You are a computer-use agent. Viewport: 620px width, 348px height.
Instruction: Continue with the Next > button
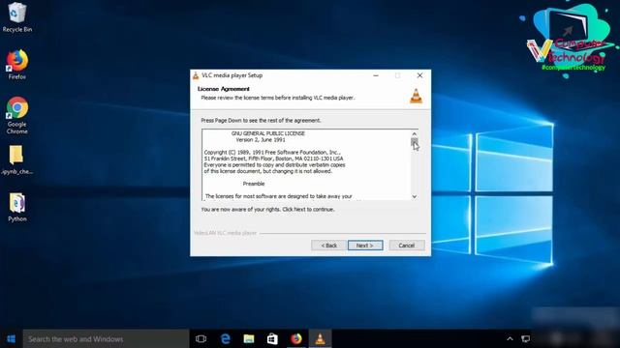[365, 246]
